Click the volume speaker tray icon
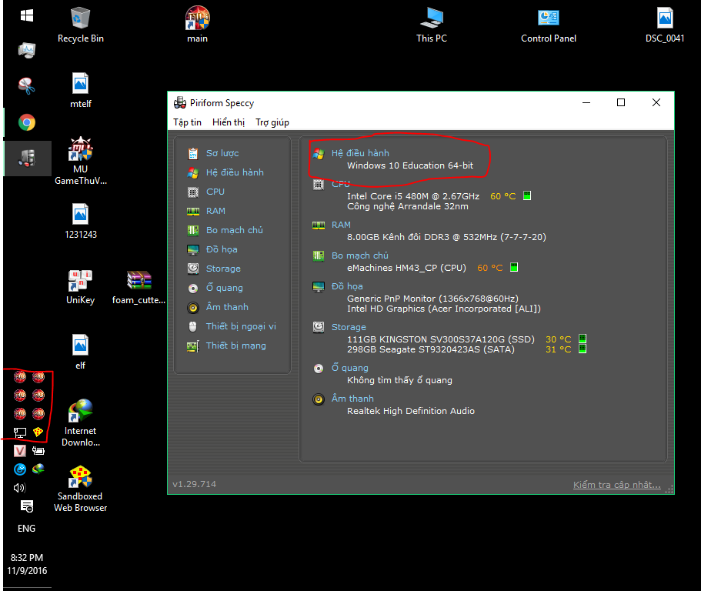The height and width of the screenshot is (591, 701). pyautogui.click(x=20, y=488)
